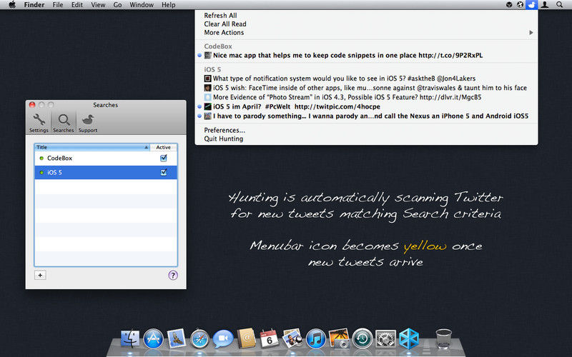Choose Refresh All from Hunting menu
This screenshot has width=572, height=357.
pos(366,15)
